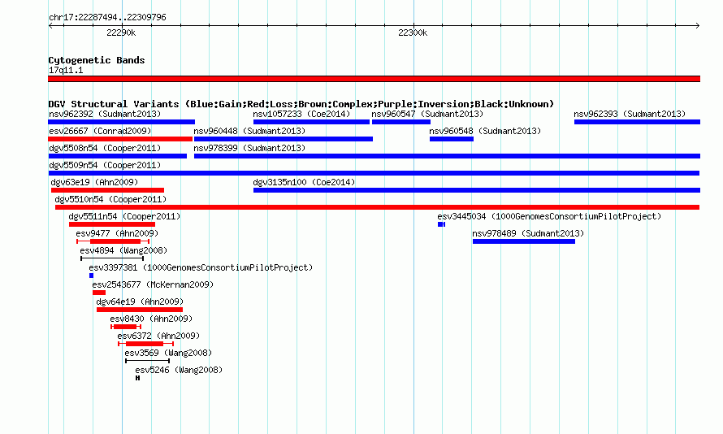Open the dgv5510n54 (Cooper2011) label
Image resolution: width=723 pixels, height=434 pixels.
110,199
